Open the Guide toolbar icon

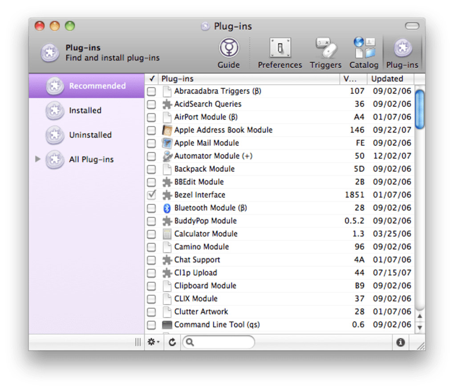point(229,48)
